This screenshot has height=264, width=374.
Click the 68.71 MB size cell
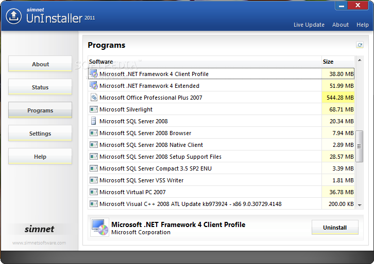[338, 109]
